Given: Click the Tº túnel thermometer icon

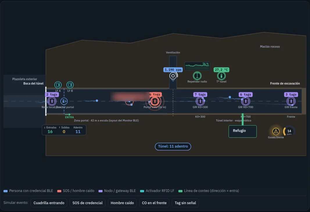Looking at the screenshot, I should (221, 76).
